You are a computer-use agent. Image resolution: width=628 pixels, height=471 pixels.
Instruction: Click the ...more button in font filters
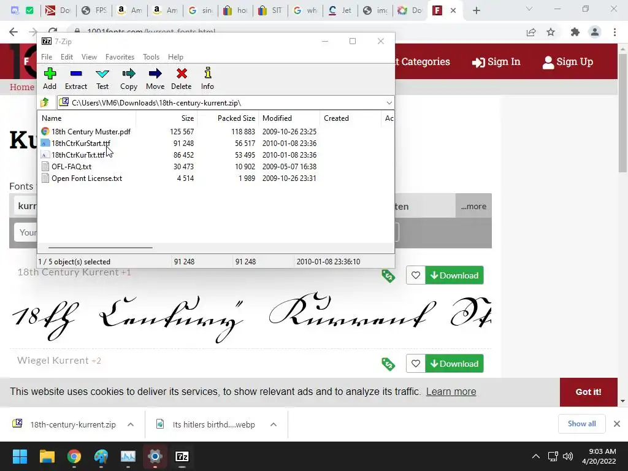[473, 206]
